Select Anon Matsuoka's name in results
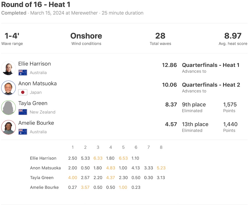The height and width of the screenshot is (207, 249). (37, 84)
